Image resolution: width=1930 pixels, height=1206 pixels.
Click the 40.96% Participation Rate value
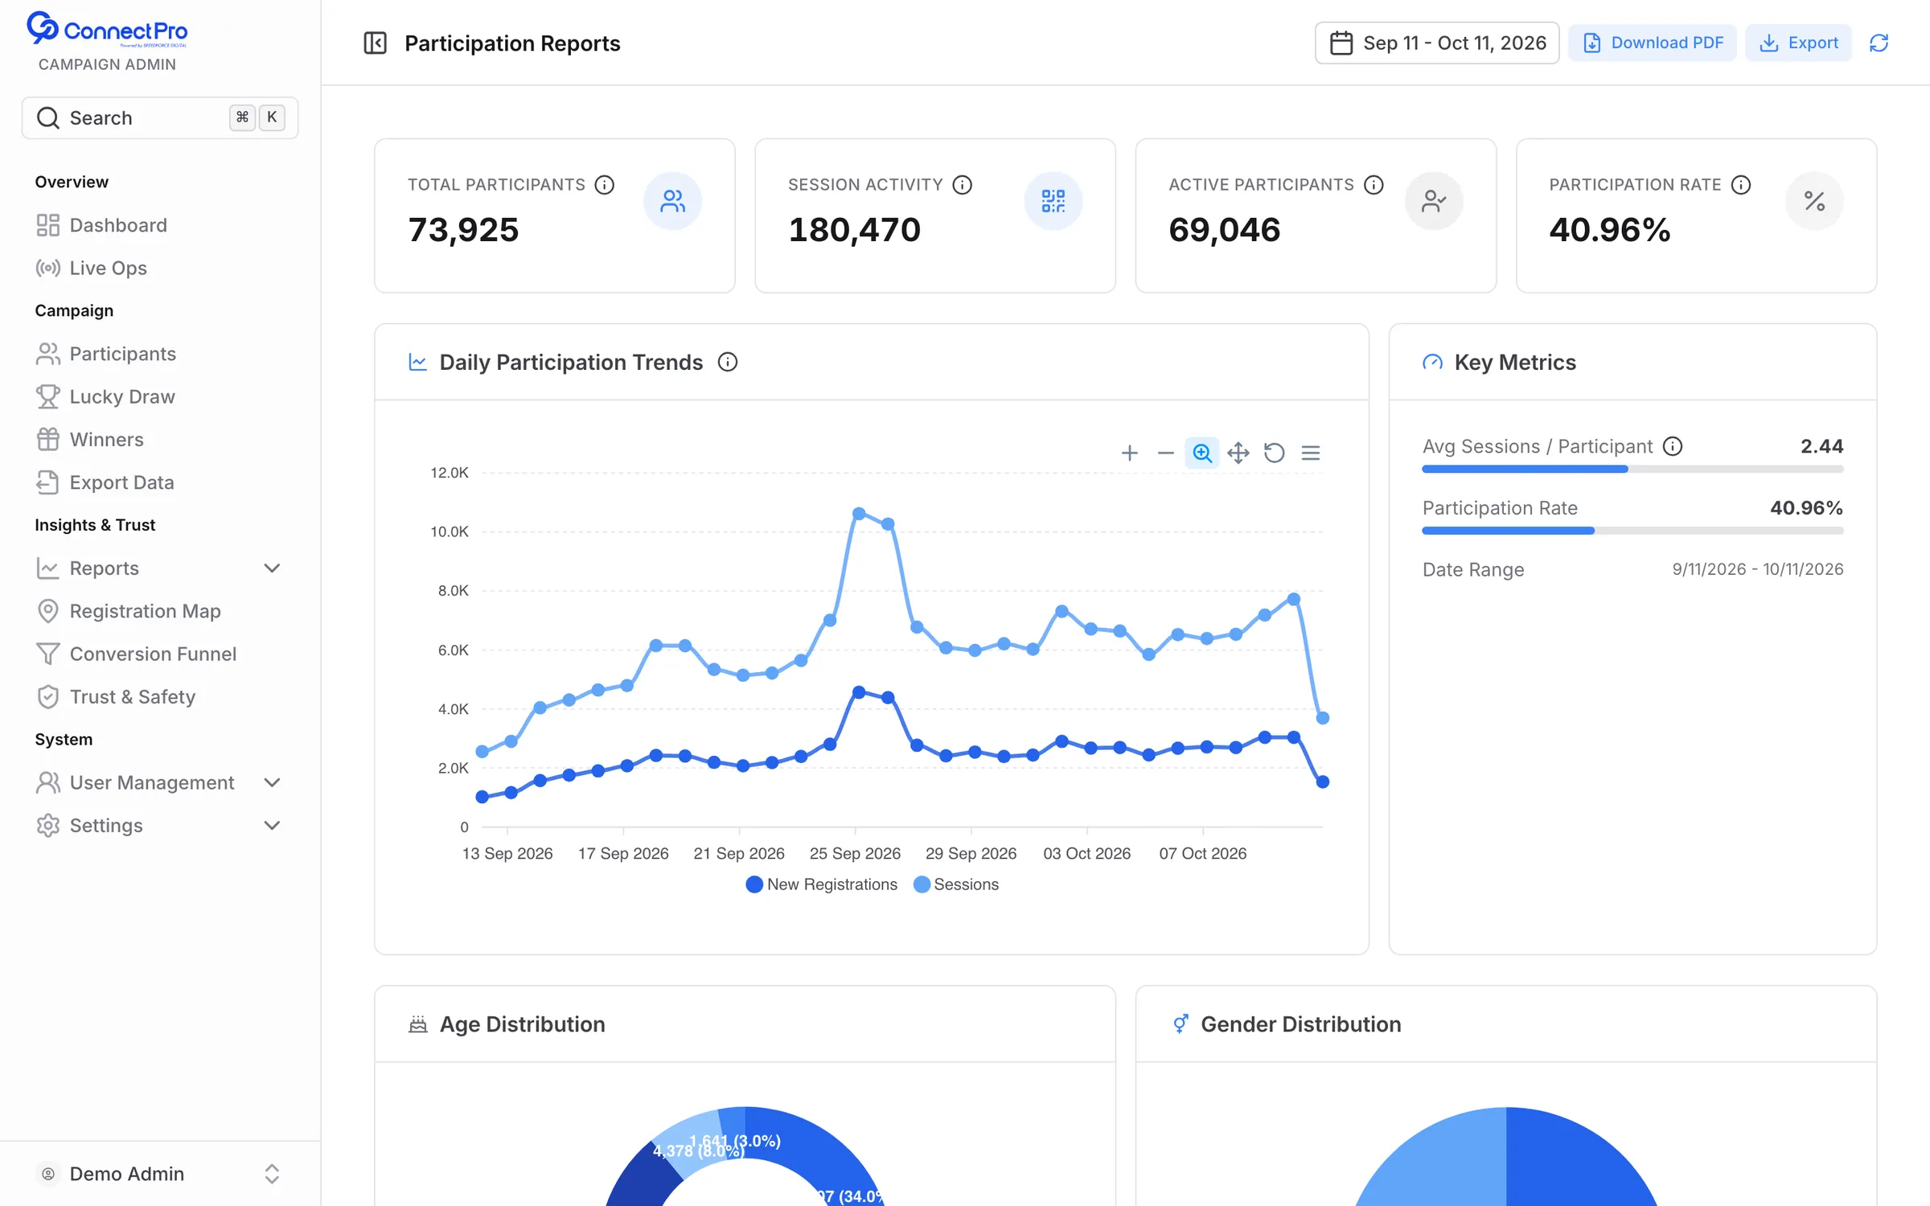tap(1806, 508)
